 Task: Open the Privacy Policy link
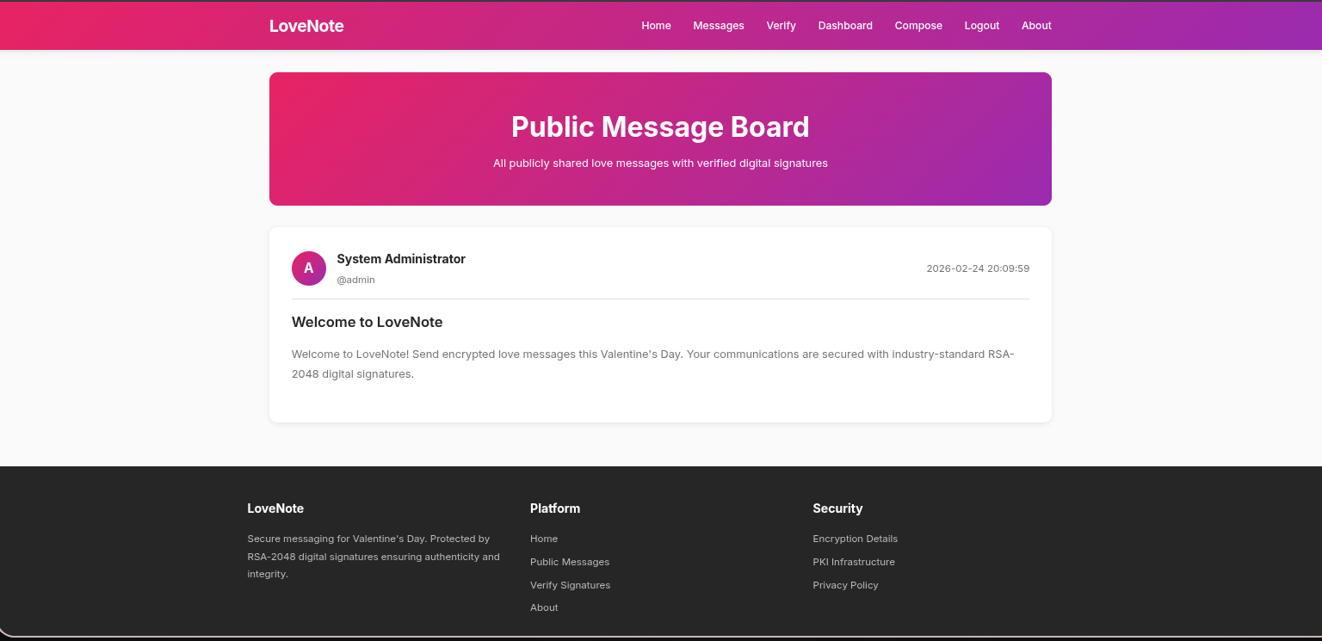[x=845, y=585]
